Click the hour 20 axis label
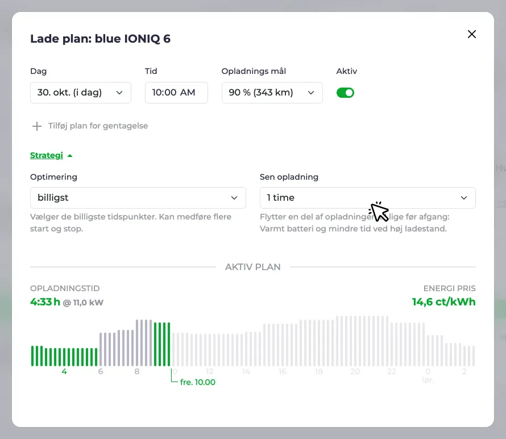 [x=355, y=371]
